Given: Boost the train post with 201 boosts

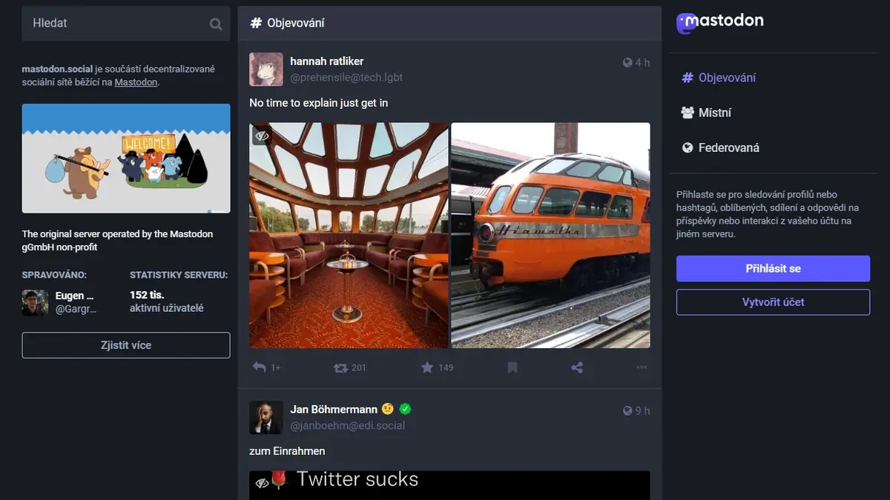Looking at the screenshot, I should (x=340, y=367).
